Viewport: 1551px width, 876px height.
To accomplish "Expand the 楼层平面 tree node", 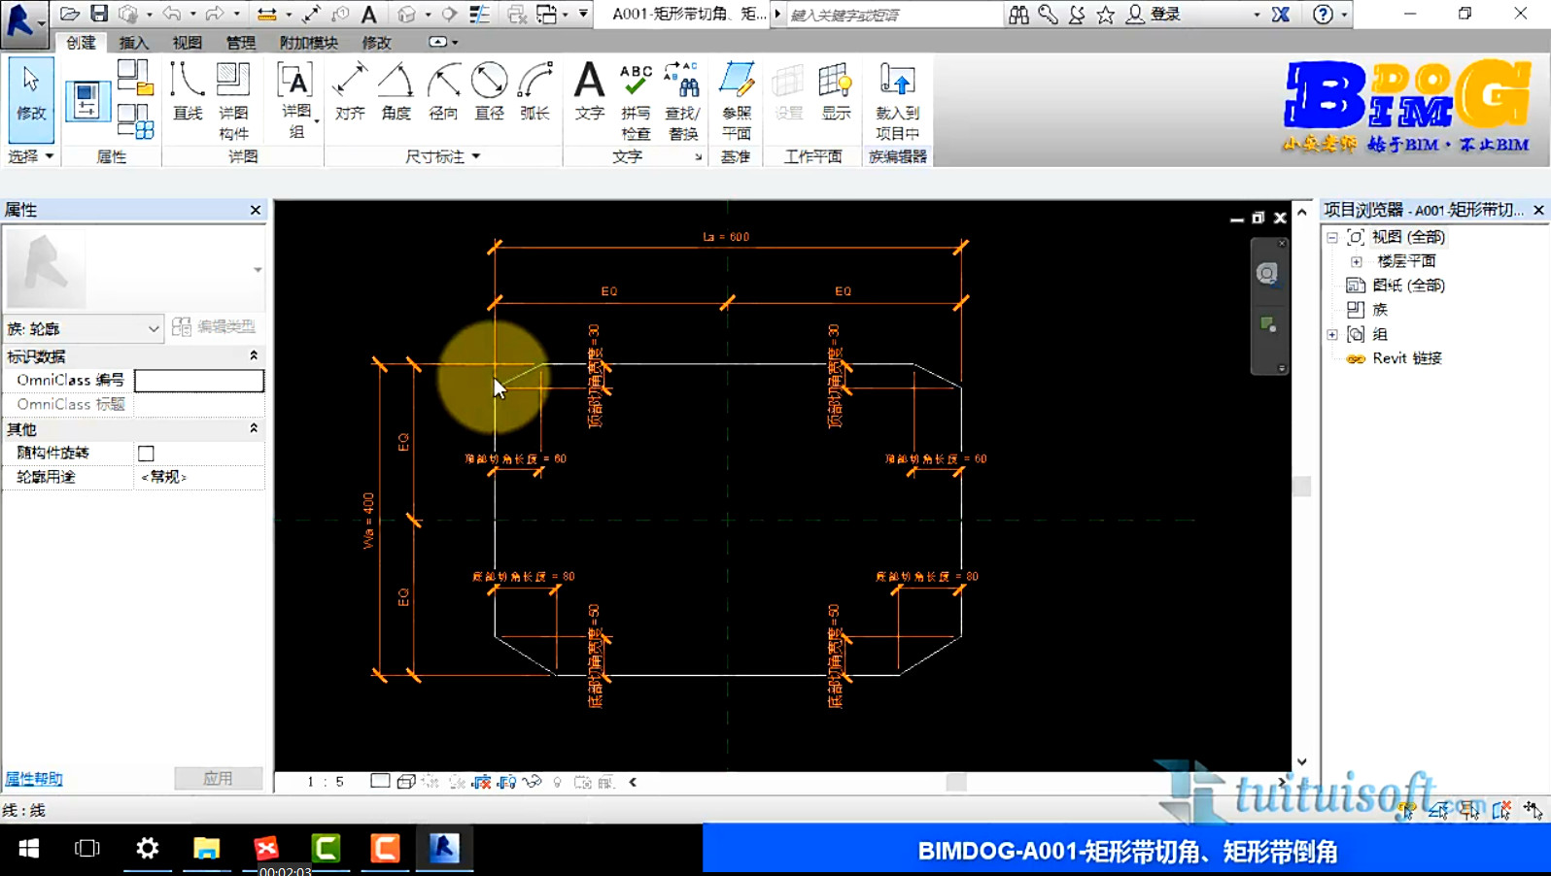I will coord(1357,261).
